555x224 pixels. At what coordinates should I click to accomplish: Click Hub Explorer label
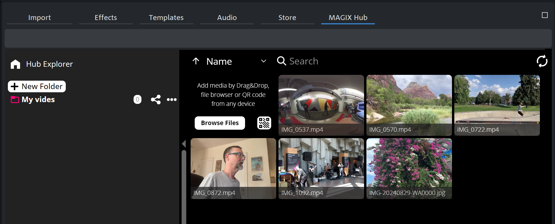(x=49, y=64)
